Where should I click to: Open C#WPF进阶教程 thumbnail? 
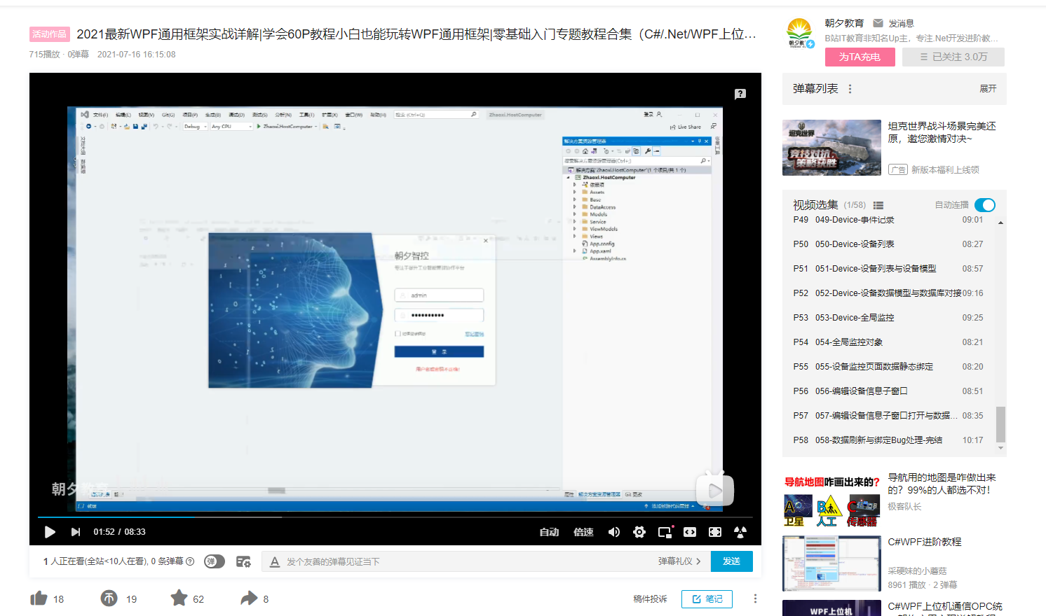pos(831,563)
